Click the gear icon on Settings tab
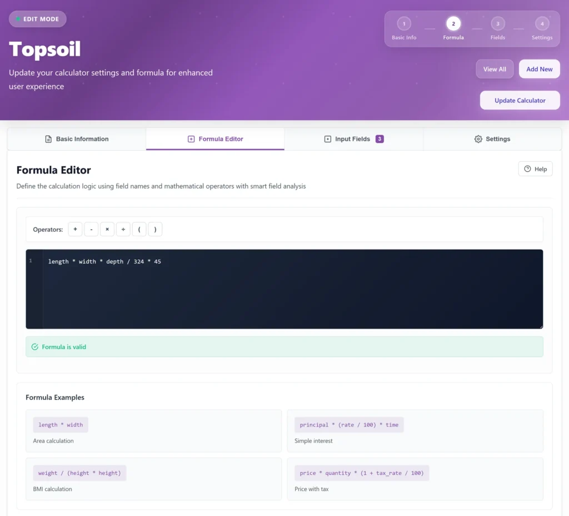Screen dimensions: 569x516 point(478,139)
